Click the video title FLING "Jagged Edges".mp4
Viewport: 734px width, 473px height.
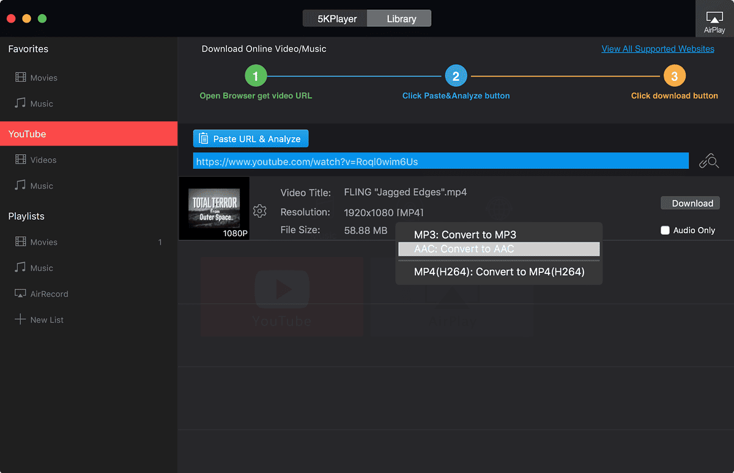406,192
